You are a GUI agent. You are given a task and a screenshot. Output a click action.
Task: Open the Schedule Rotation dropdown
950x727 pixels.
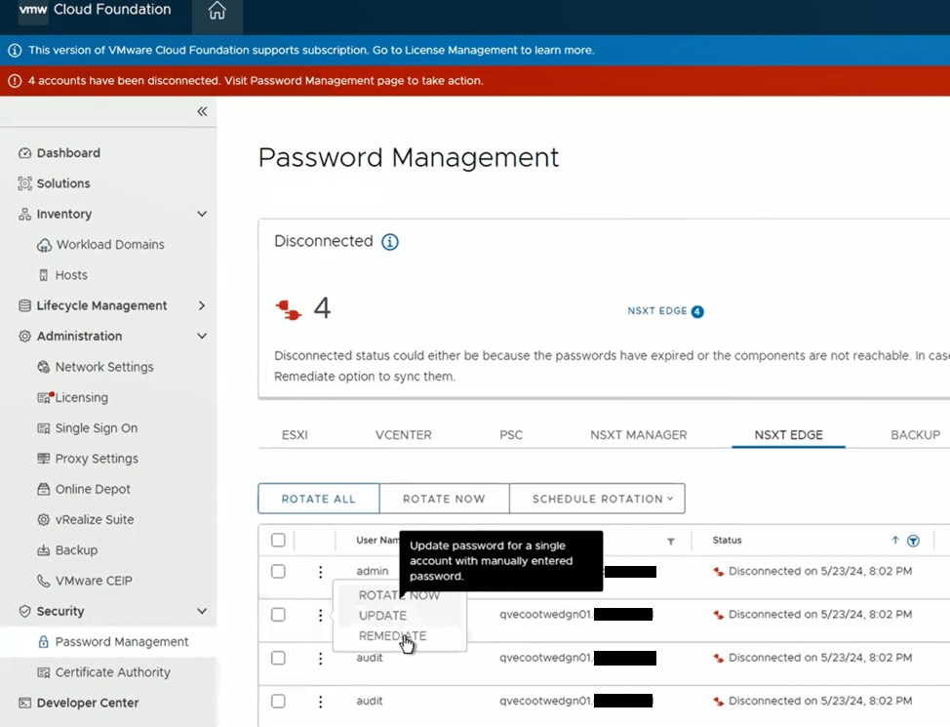click(597, 499)
